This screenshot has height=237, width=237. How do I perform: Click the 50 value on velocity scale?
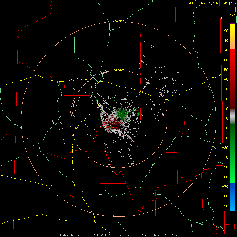[226, 70]
